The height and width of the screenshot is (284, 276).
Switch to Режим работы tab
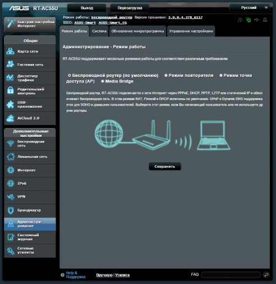(74, 31)
